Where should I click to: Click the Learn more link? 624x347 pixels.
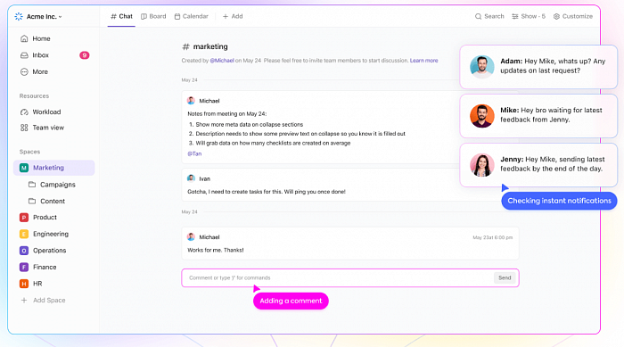(x=423, y=61)
